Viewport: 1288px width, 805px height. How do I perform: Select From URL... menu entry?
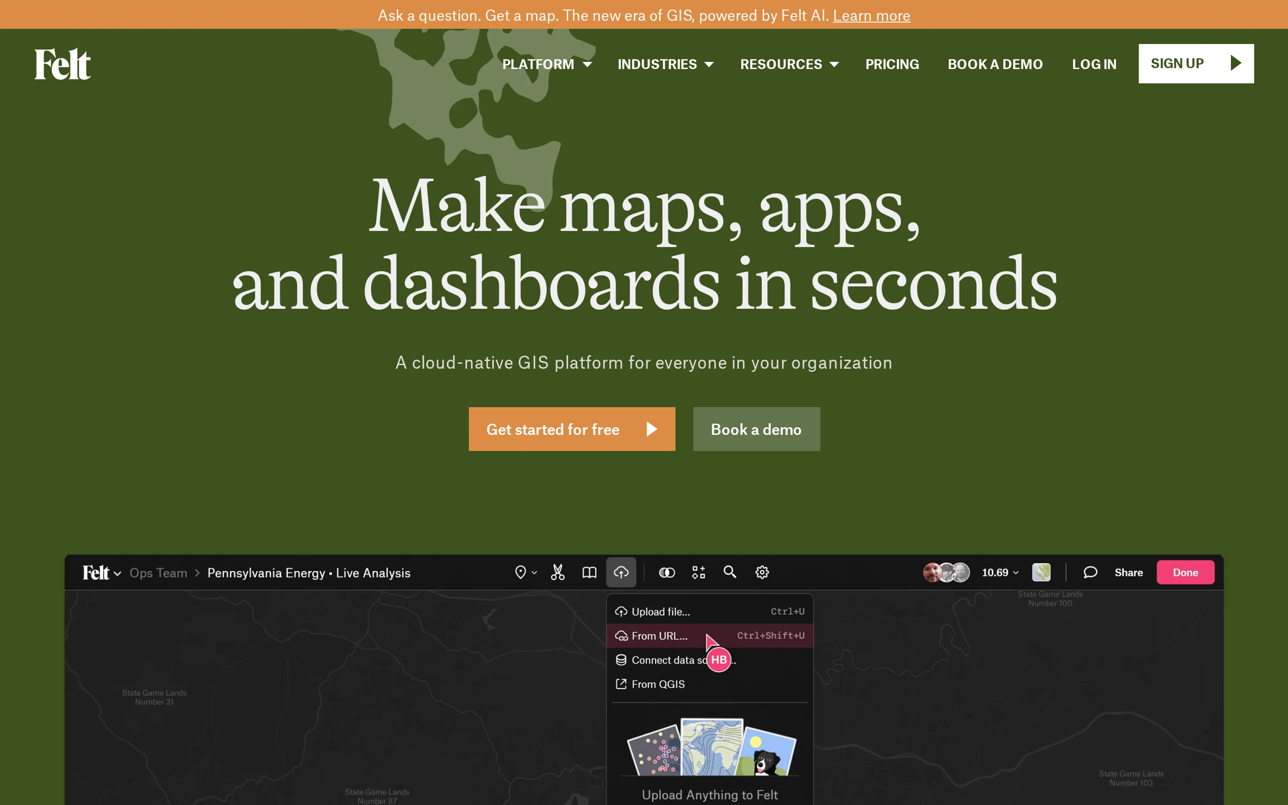tap(709, 636)
